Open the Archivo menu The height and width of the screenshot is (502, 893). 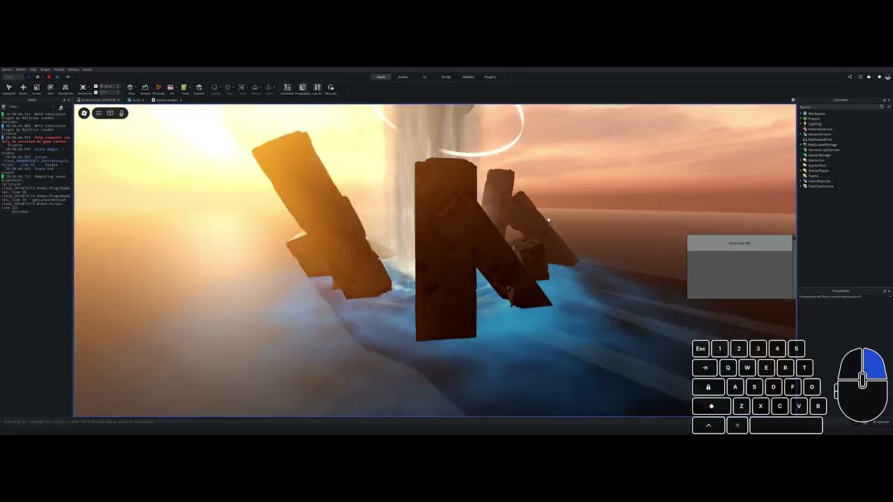pos(7,70)
